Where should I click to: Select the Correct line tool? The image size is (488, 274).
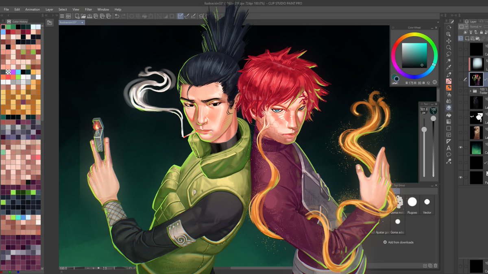[449, 161]
